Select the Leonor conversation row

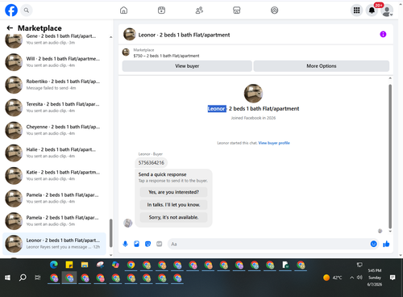(x=54, y=244)
